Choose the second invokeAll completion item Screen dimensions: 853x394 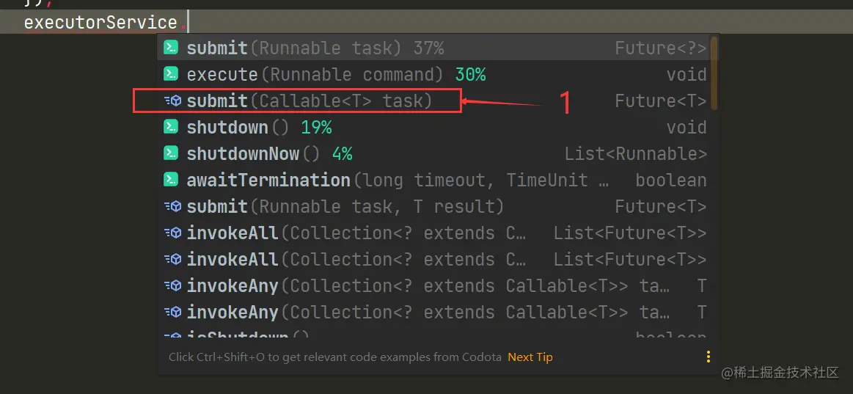coord(434,259)
